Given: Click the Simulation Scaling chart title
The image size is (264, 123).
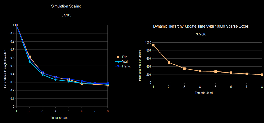Looking at the screenshot, I should [66, 6].
